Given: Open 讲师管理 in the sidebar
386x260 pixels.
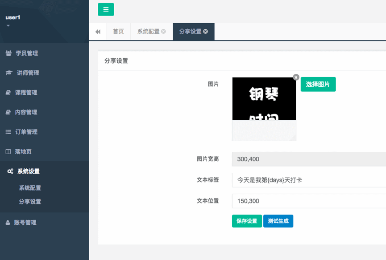Looking at the screenshot, I should point(28,73).
